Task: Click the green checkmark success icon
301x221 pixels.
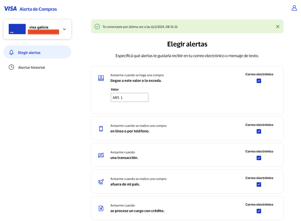Action: click(x=97, y=27)
